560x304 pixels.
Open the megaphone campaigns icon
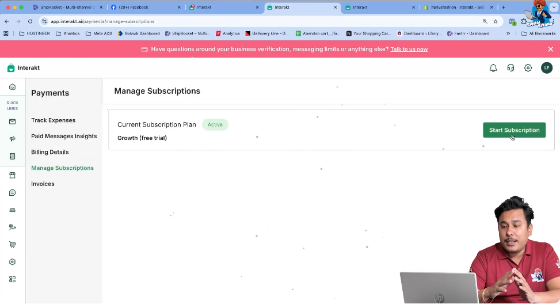coord(13,139)
